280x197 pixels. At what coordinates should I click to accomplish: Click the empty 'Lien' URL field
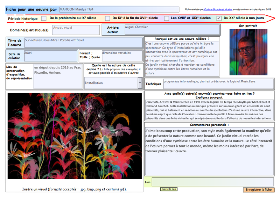pyautogui.click(x=213, y=182)
